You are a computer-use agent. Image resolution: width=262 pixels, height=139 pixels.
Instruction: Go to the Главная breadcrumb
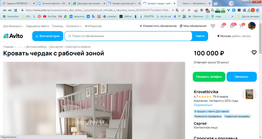[x=8, y=47]
